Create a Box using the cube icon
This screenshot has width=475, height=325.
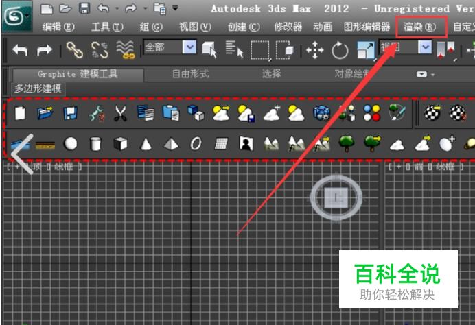[x=120, y=144]
